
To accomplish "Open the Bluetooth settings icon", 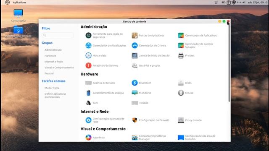I will point(134,83).
